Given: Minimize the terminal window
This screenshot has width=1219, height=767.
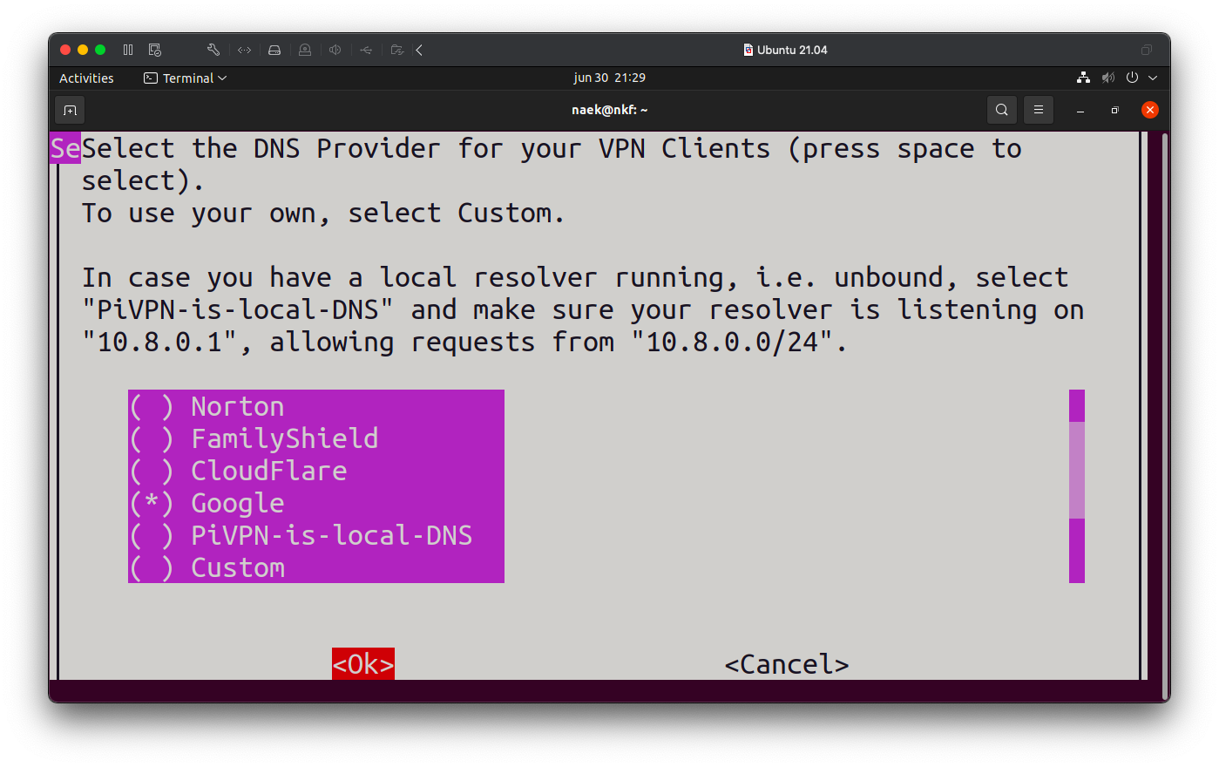Looking at the screenshot, I should click(1080, 111).
